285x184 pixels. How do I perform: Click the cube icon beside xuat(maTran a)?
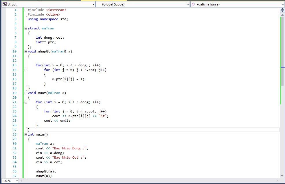pos(193,4)
